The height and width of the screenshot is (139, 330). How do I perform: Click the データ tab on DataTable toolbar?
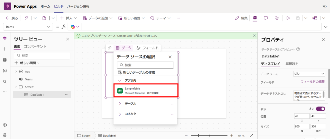(123, 48)
